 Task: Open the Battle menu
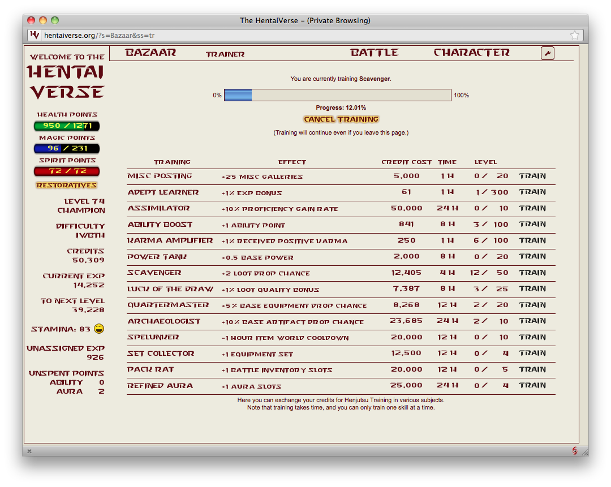pos(374,53)
